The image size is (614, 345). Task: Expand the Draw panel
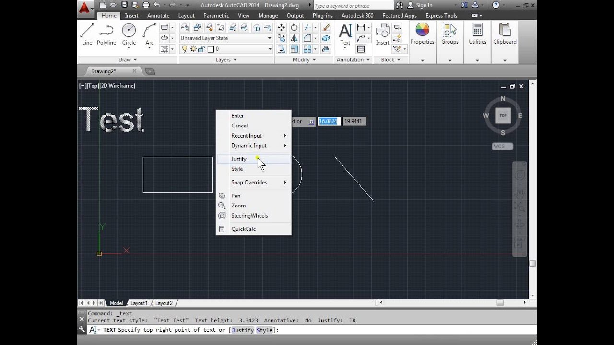tap(127, 60)
